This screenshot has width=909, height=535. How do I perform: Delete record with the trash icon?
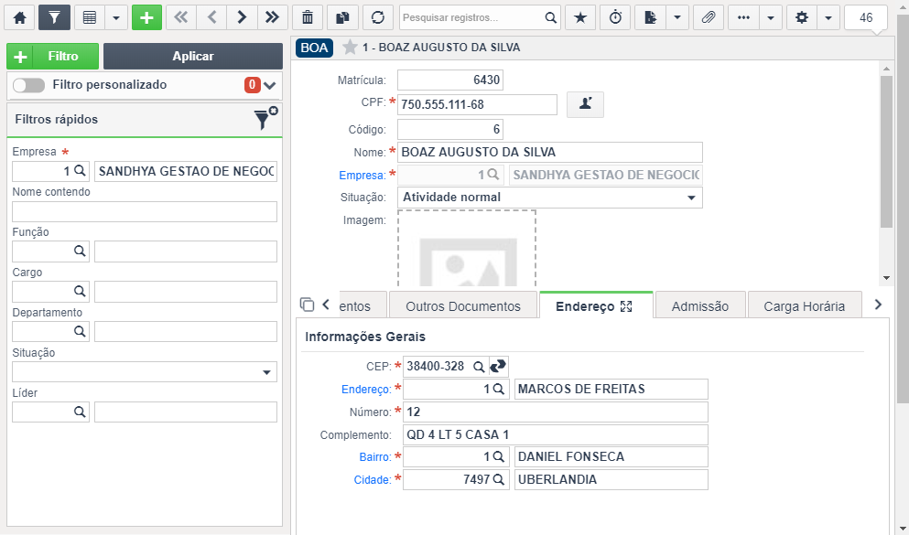click(x=308, y=18)
